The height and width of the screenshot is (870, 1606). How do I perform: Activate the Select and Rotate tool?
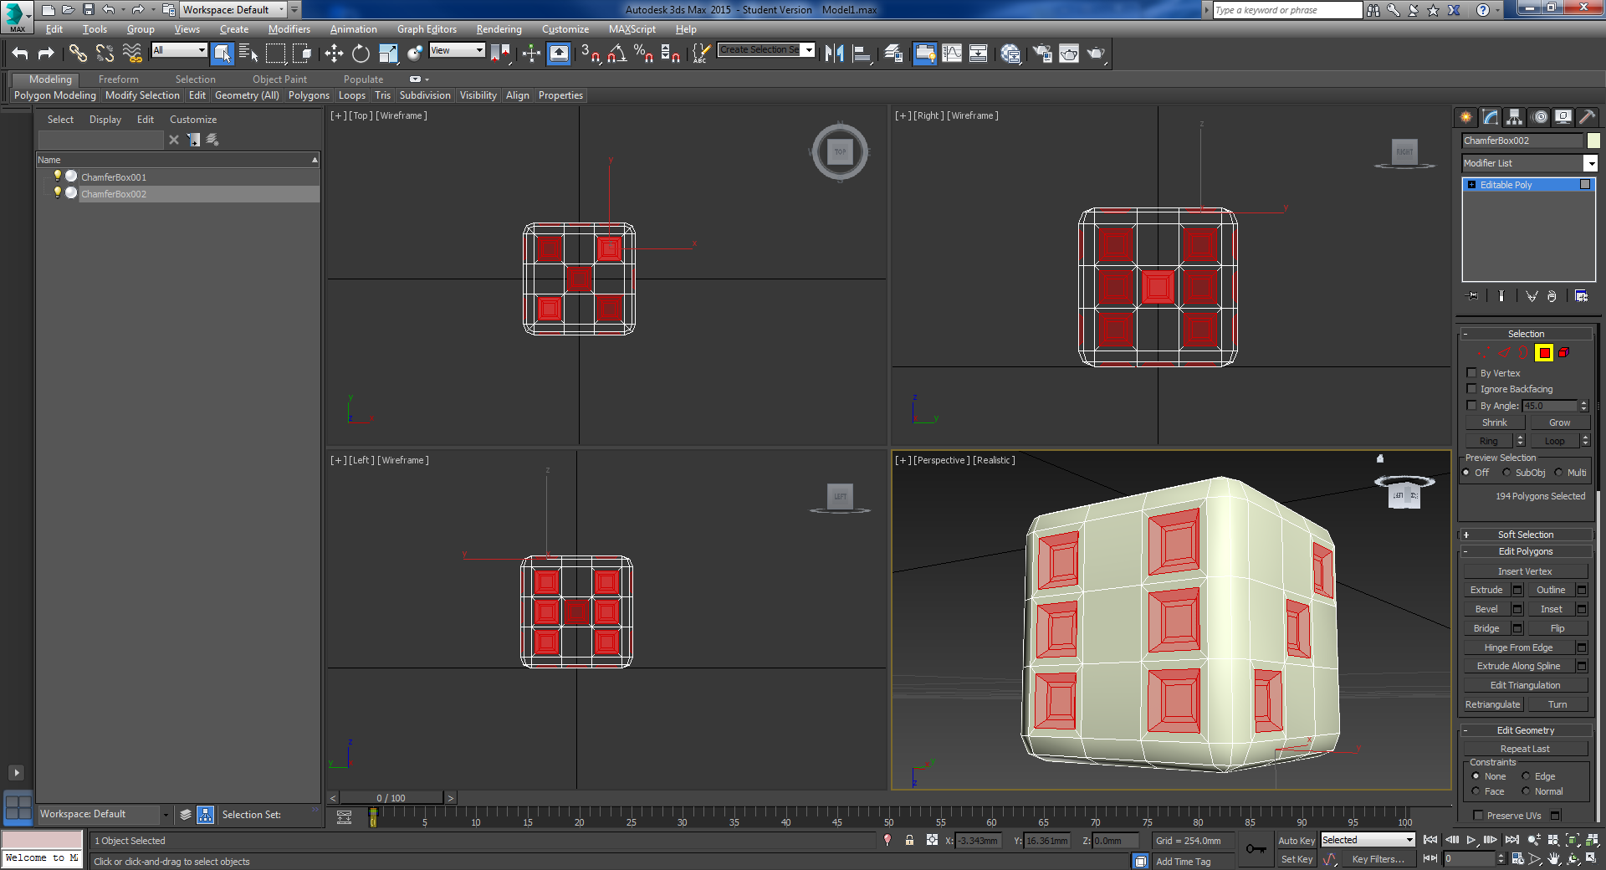(361, 54)
